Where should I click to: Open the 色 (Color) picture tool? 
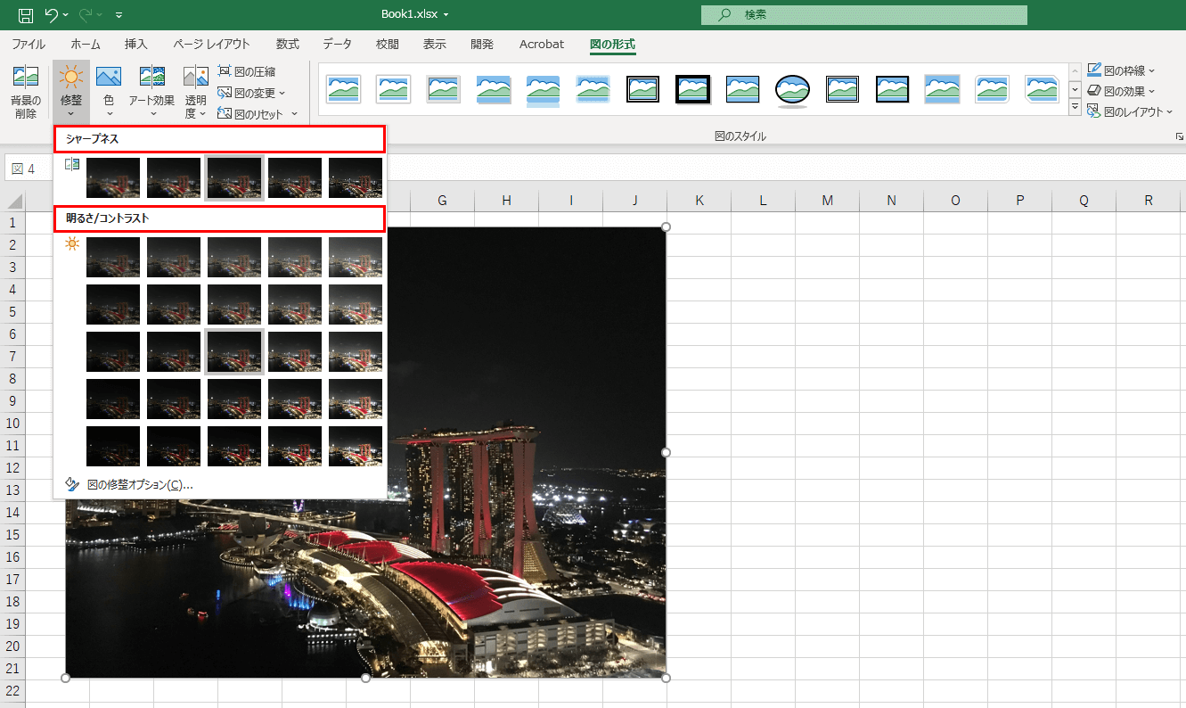(109, 91)
